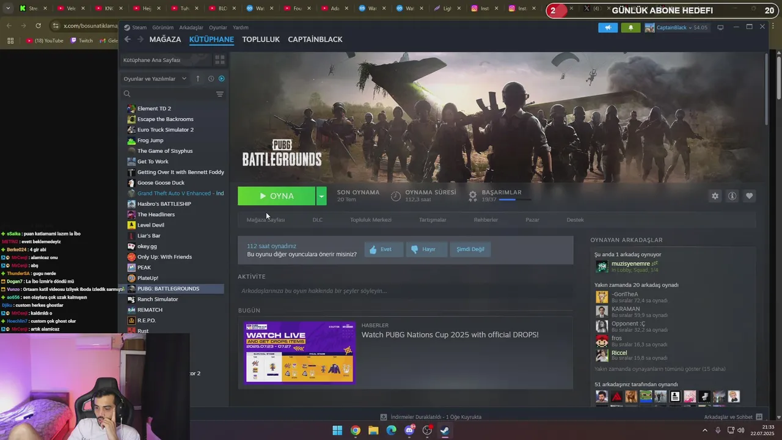Image resolution: width=782 pixels, height=440 pixels.
Task: Open the Görünüm menu
Action: pos(163,28)
